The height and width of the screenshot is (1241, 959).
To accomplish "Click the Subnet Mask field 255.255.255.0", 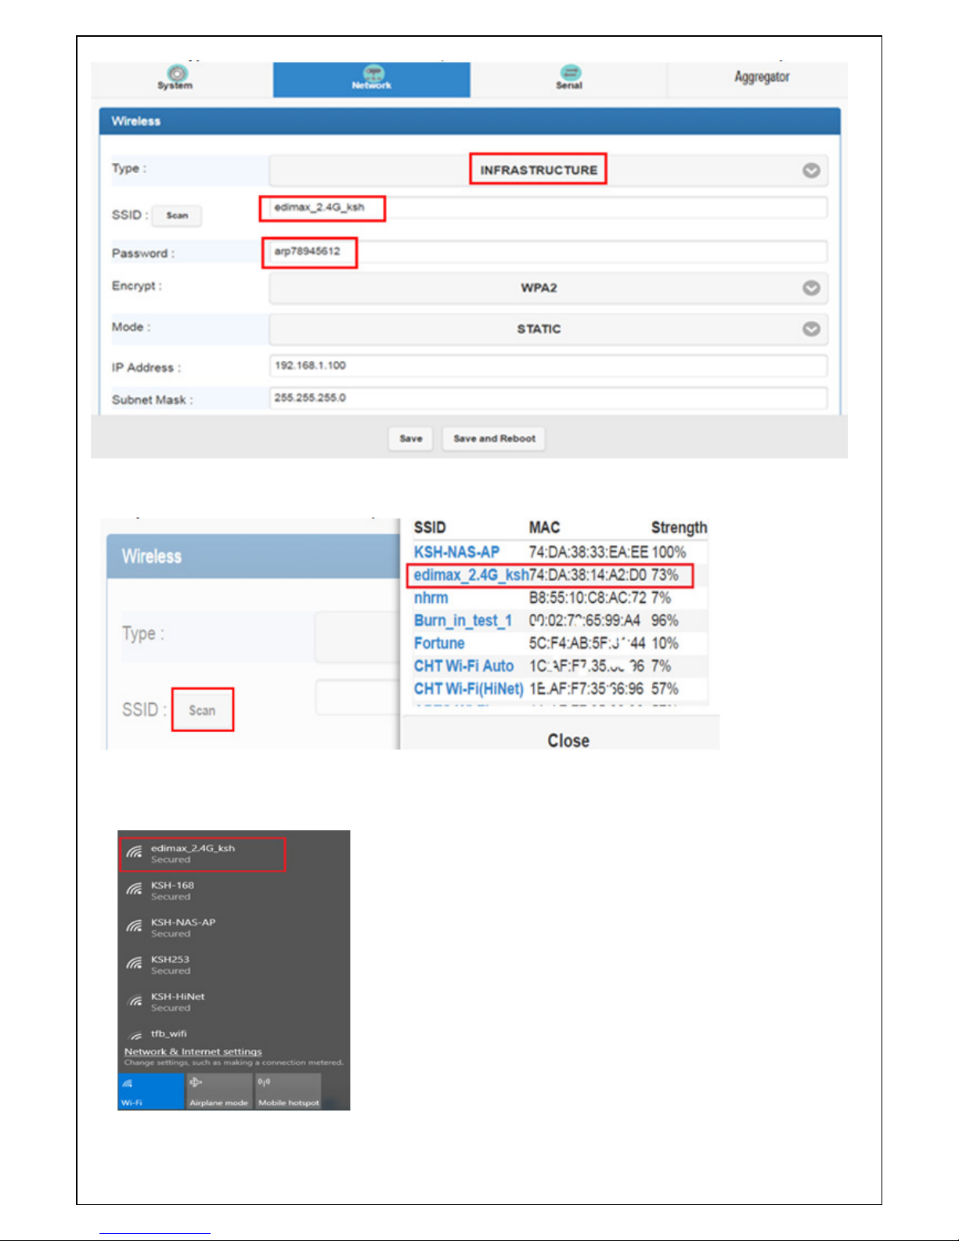I will pyautogui.click(x=548, y=398).
